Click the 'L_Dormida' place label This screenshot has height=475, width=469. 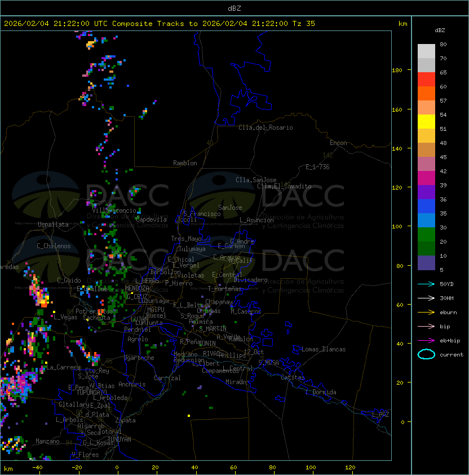point(321,392)
